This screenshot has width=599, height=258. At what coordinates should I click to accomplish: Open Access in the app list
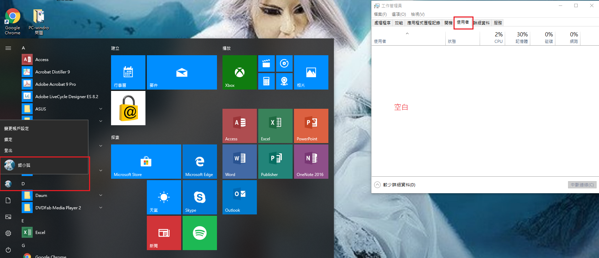(x=62, y=59)
